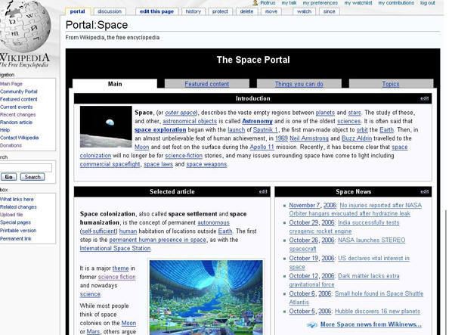Select the Main portal tab

pyautogui.click(x=115, y=84)
